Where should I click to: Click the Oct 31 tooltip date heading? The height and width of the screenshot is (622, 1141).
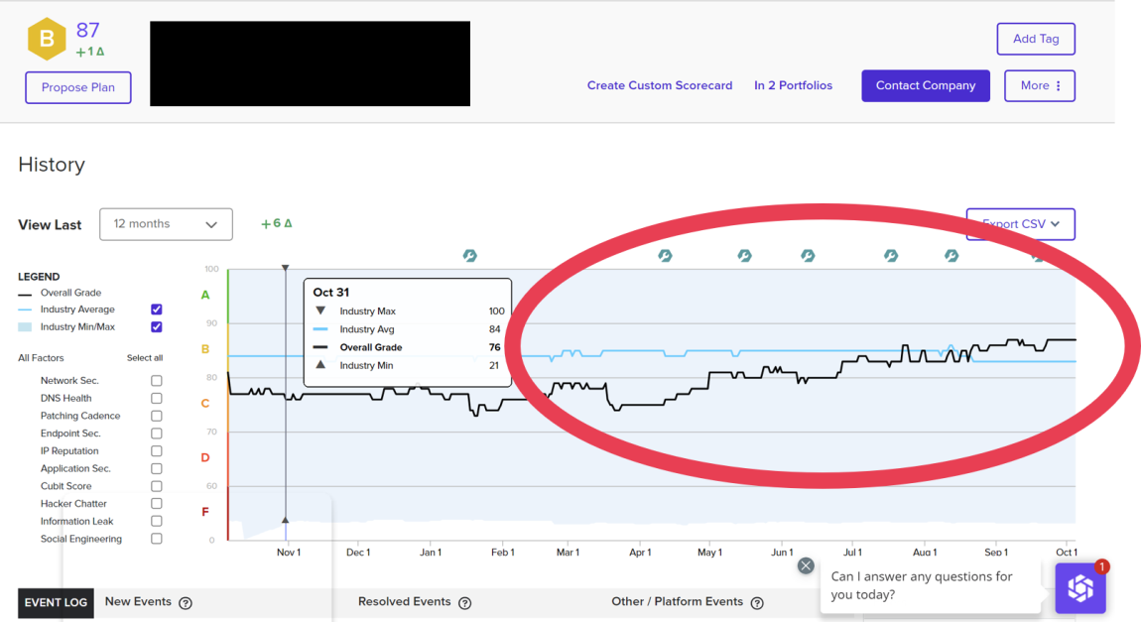click(331, 293)
